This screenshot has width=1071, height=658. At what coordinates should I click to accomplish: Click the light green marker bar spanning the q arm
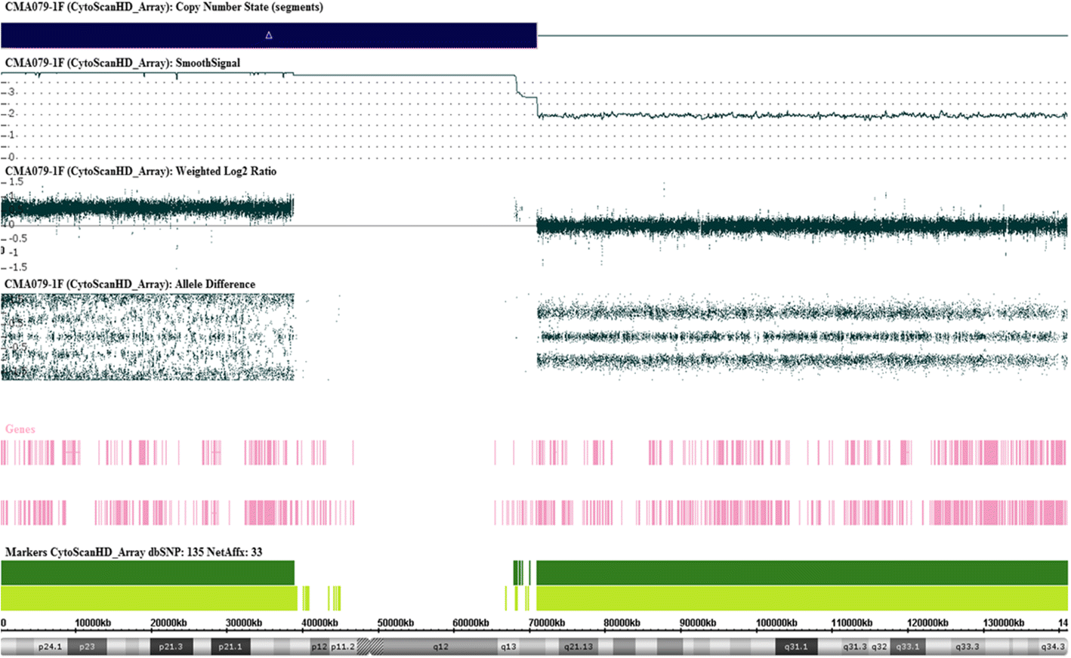click(802, 598)
